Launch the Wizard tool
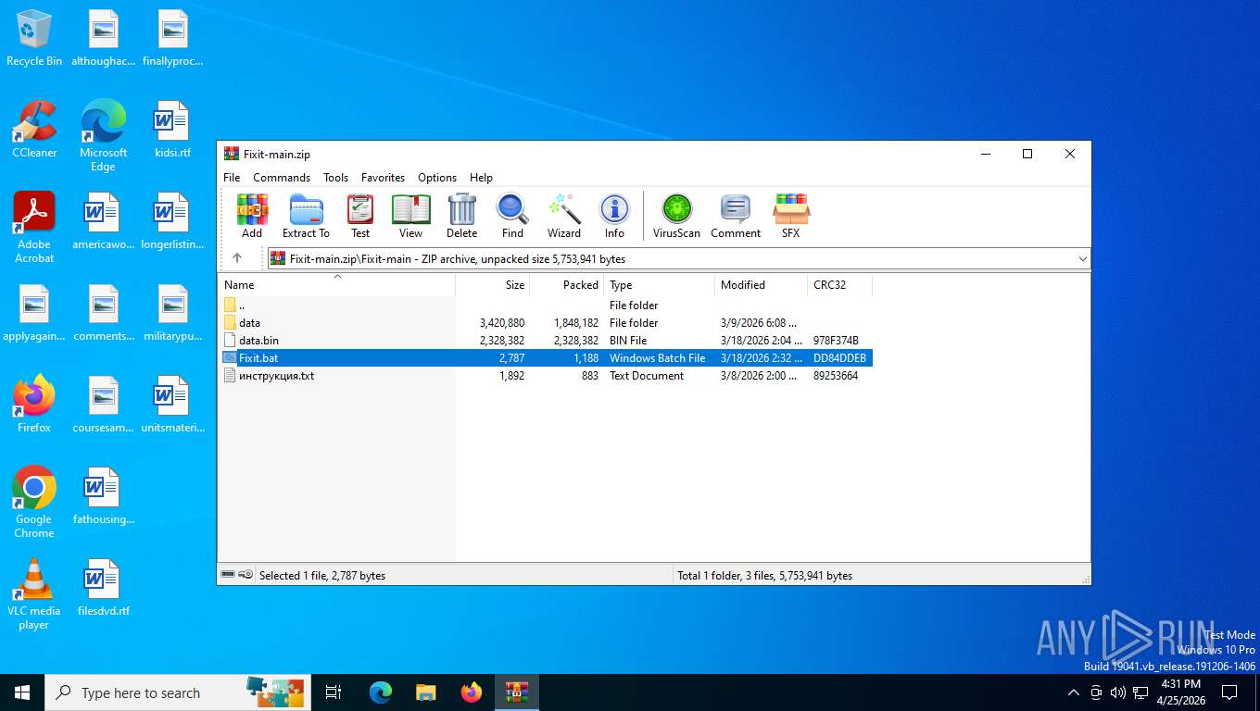 564,216
